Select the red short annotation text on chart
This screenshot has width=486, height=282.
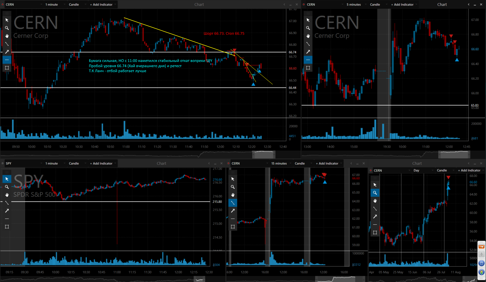[x=224, y=33]
